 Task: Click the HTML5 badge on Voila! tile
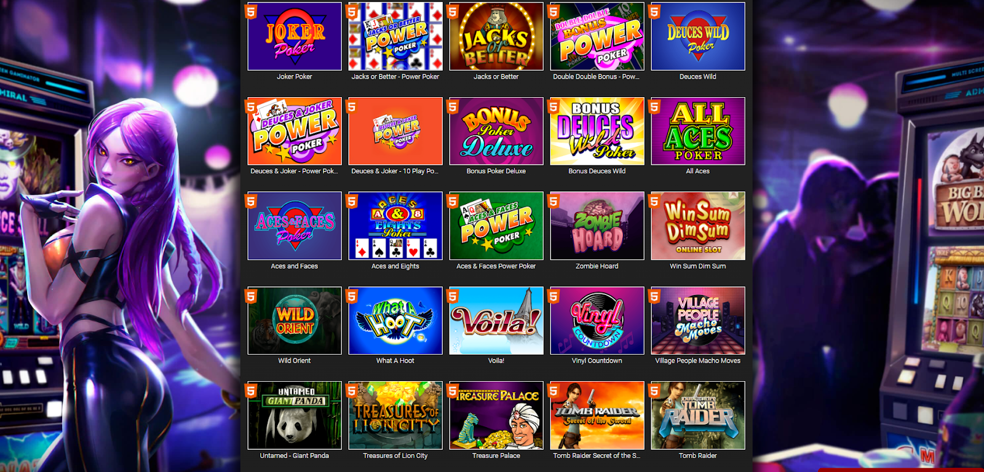[453, 297]
